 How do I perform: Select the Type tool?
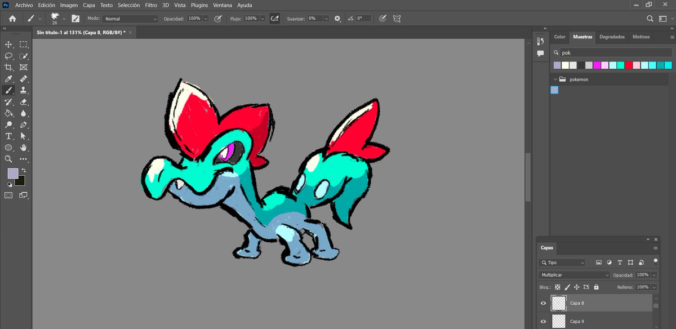[x=9, y=136]
